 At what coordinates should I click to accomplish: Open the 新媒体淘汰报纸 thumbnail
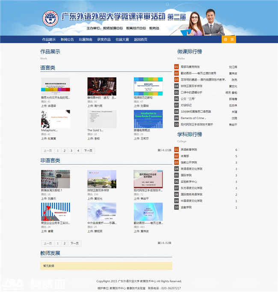tap(55, 179)
